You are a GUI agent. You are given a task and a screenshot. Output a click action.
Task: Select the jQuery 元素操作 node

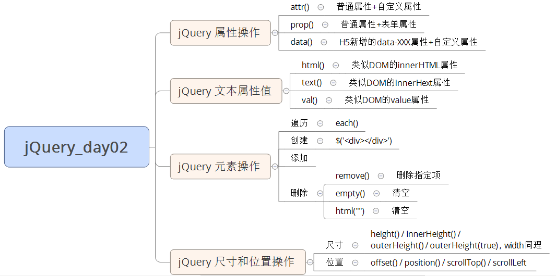click(x=220, y=167)
